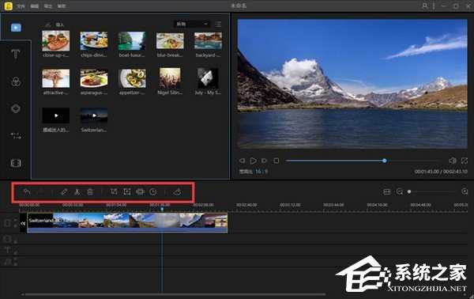Select the Switzerland clip on the timeline
Image resolution: width=474 pixels, height=299 pixels.
point(127,223)
